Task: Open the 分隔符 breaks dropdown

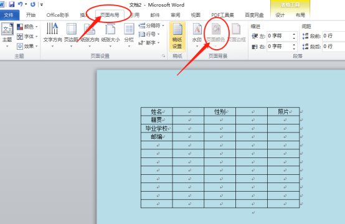Action: [151, 26]
